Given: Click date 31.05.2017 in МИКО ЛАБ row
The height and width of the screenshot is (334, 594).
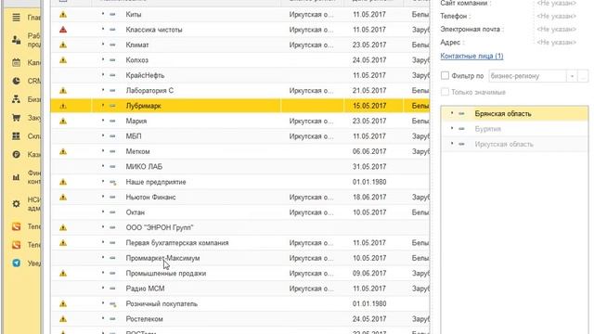Looking at the screenshot, I should 369,167.
